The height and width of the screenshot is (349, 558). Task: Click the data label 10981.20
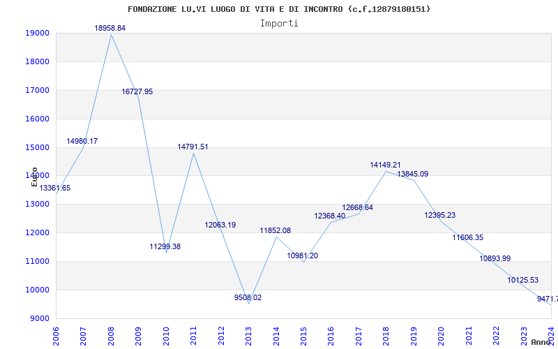point(303,255)
